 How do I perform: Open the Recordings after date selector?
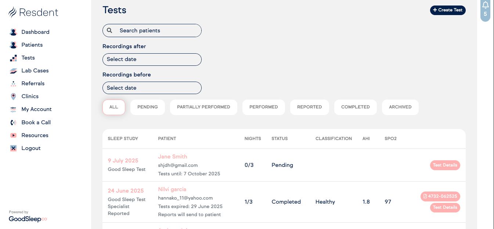click(x=152, y=60)
